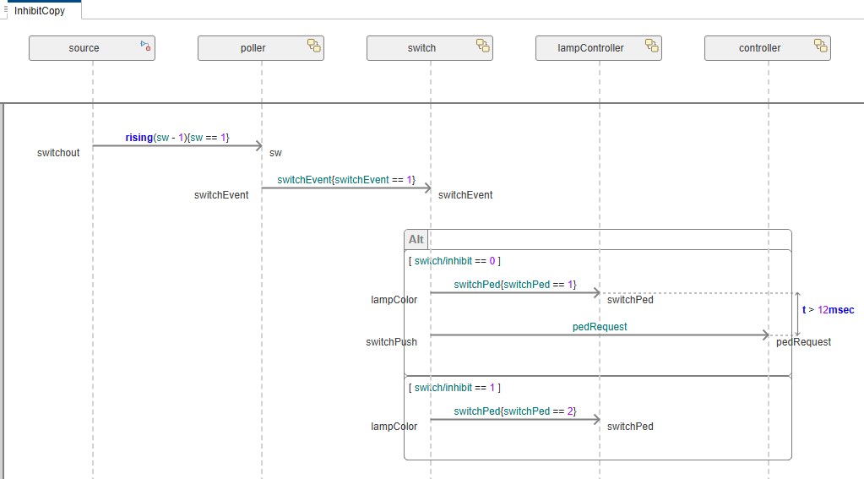864x479 pixels.
Task: Select the switchPed{switchPed == 1} message label
Action: (x=515, y=285)
